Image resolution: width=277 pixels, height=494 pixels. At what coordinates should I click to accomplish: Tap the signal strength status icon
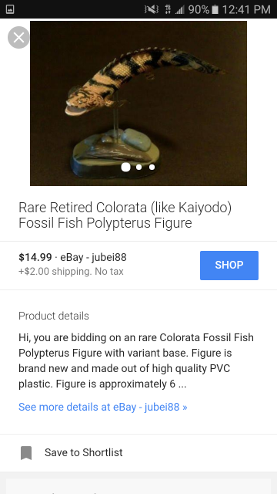click(x=179, y=10)
